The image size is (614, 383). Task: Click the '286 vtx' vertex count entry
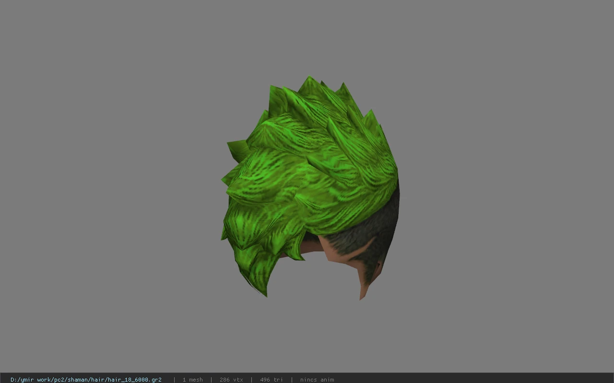[231, 380]
